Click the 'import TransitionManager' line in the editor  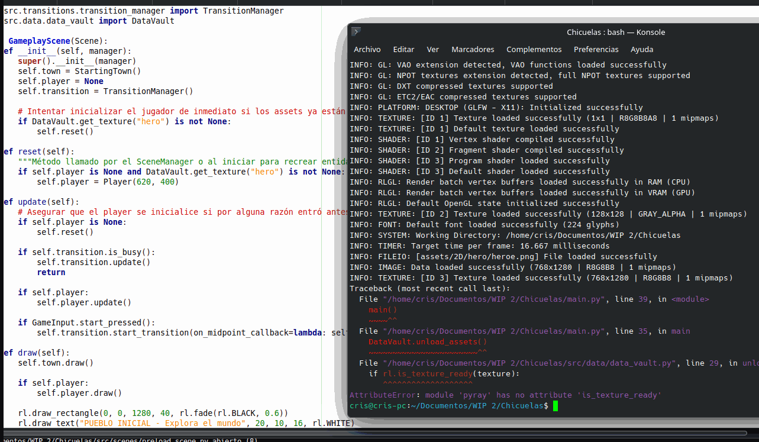coord(144,11)
